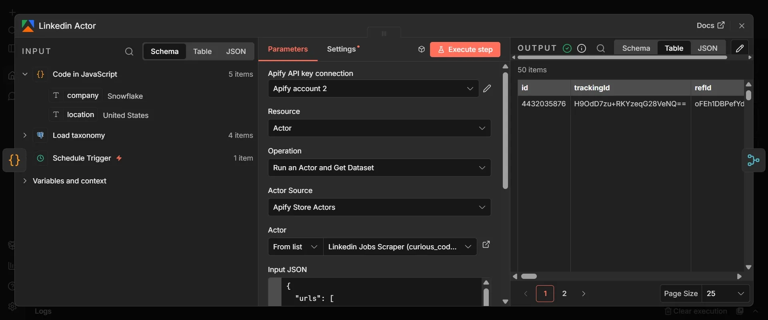Open the Apify account 2 credential dropdown
This screenshot has width=768, height=320.
click(373, 89)
